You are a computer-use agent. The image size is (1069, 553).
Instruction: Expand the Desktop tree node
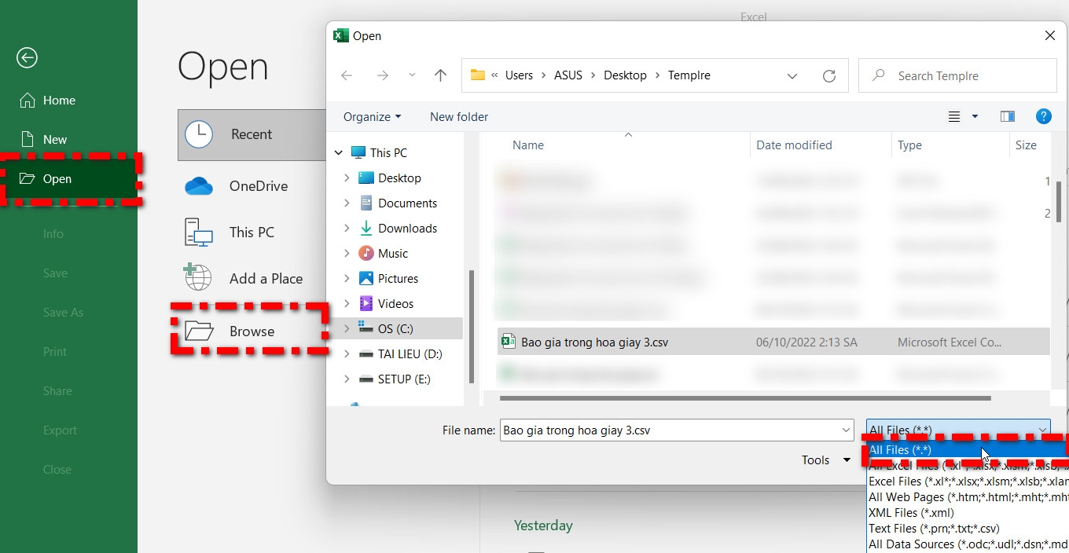click(347, 178)
